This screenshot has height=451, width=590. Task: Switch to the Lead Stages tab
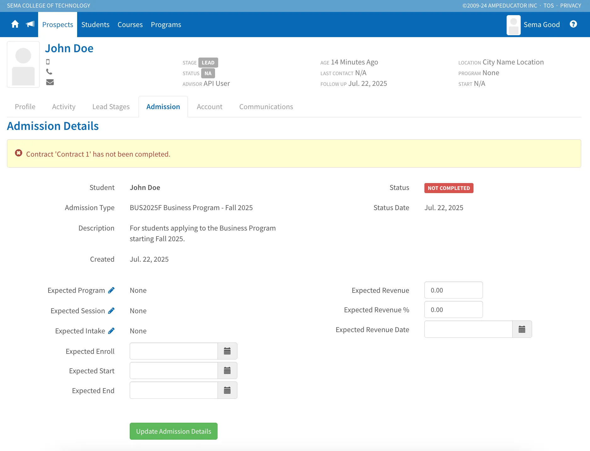click(x=111, y=107)
